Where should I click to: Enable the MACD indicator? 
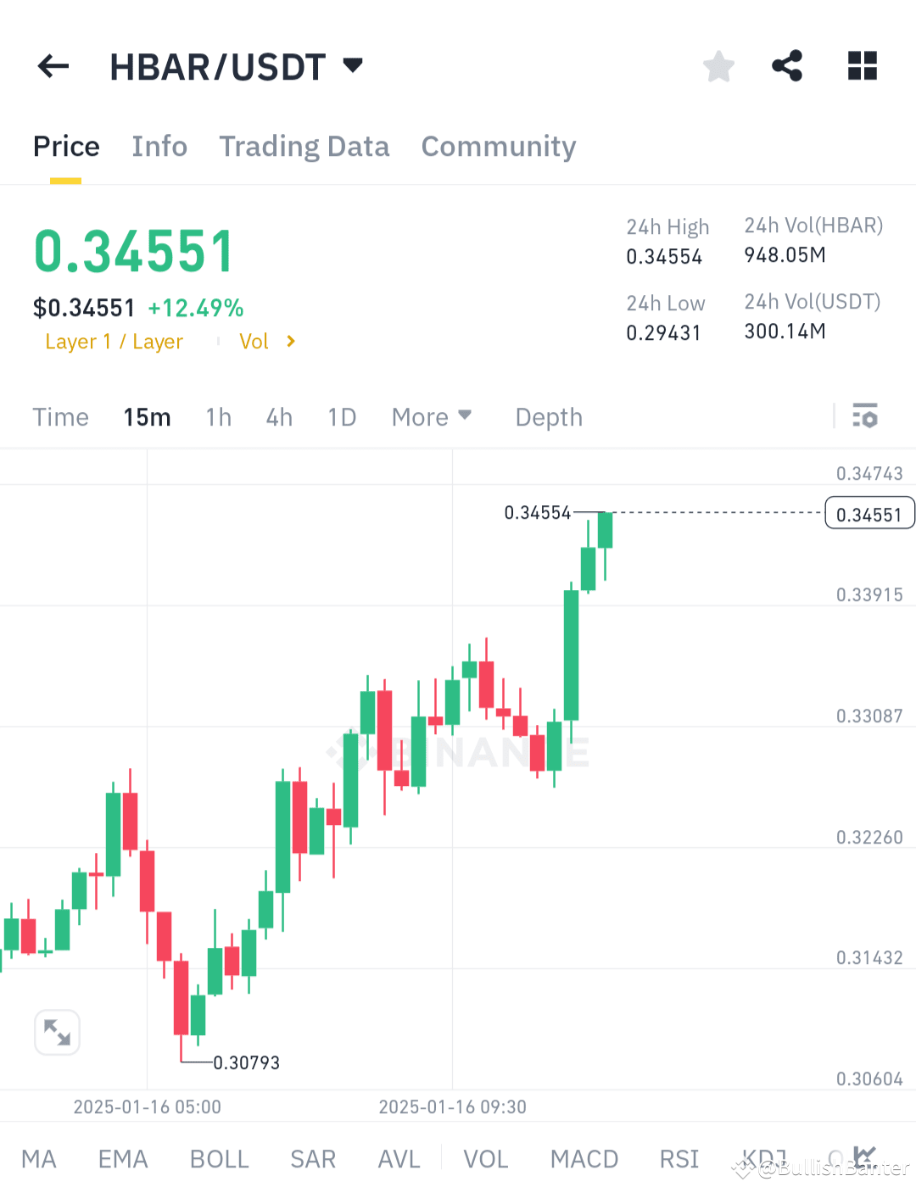coord(584,1157)
